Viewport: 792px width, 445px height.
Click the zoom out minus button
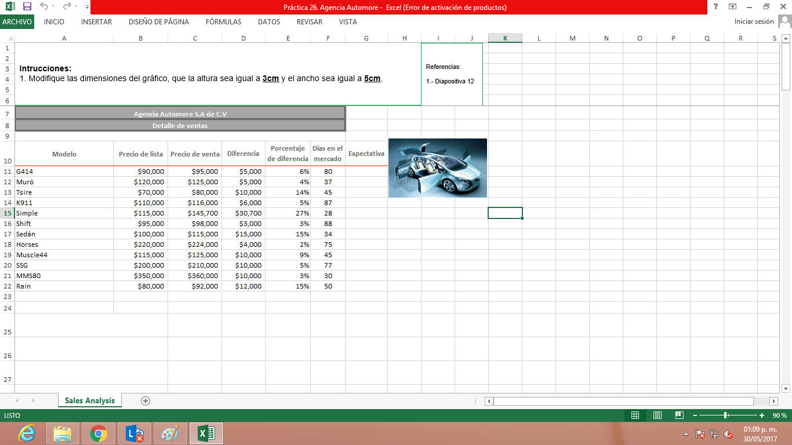695,415
